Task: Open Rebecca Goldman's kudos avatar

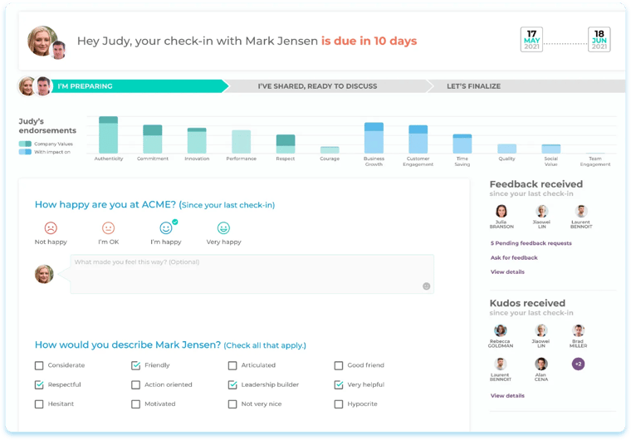Action: coord(501,330)
